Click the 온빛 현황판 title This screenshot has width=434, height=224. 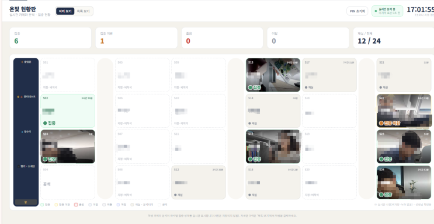22,9
